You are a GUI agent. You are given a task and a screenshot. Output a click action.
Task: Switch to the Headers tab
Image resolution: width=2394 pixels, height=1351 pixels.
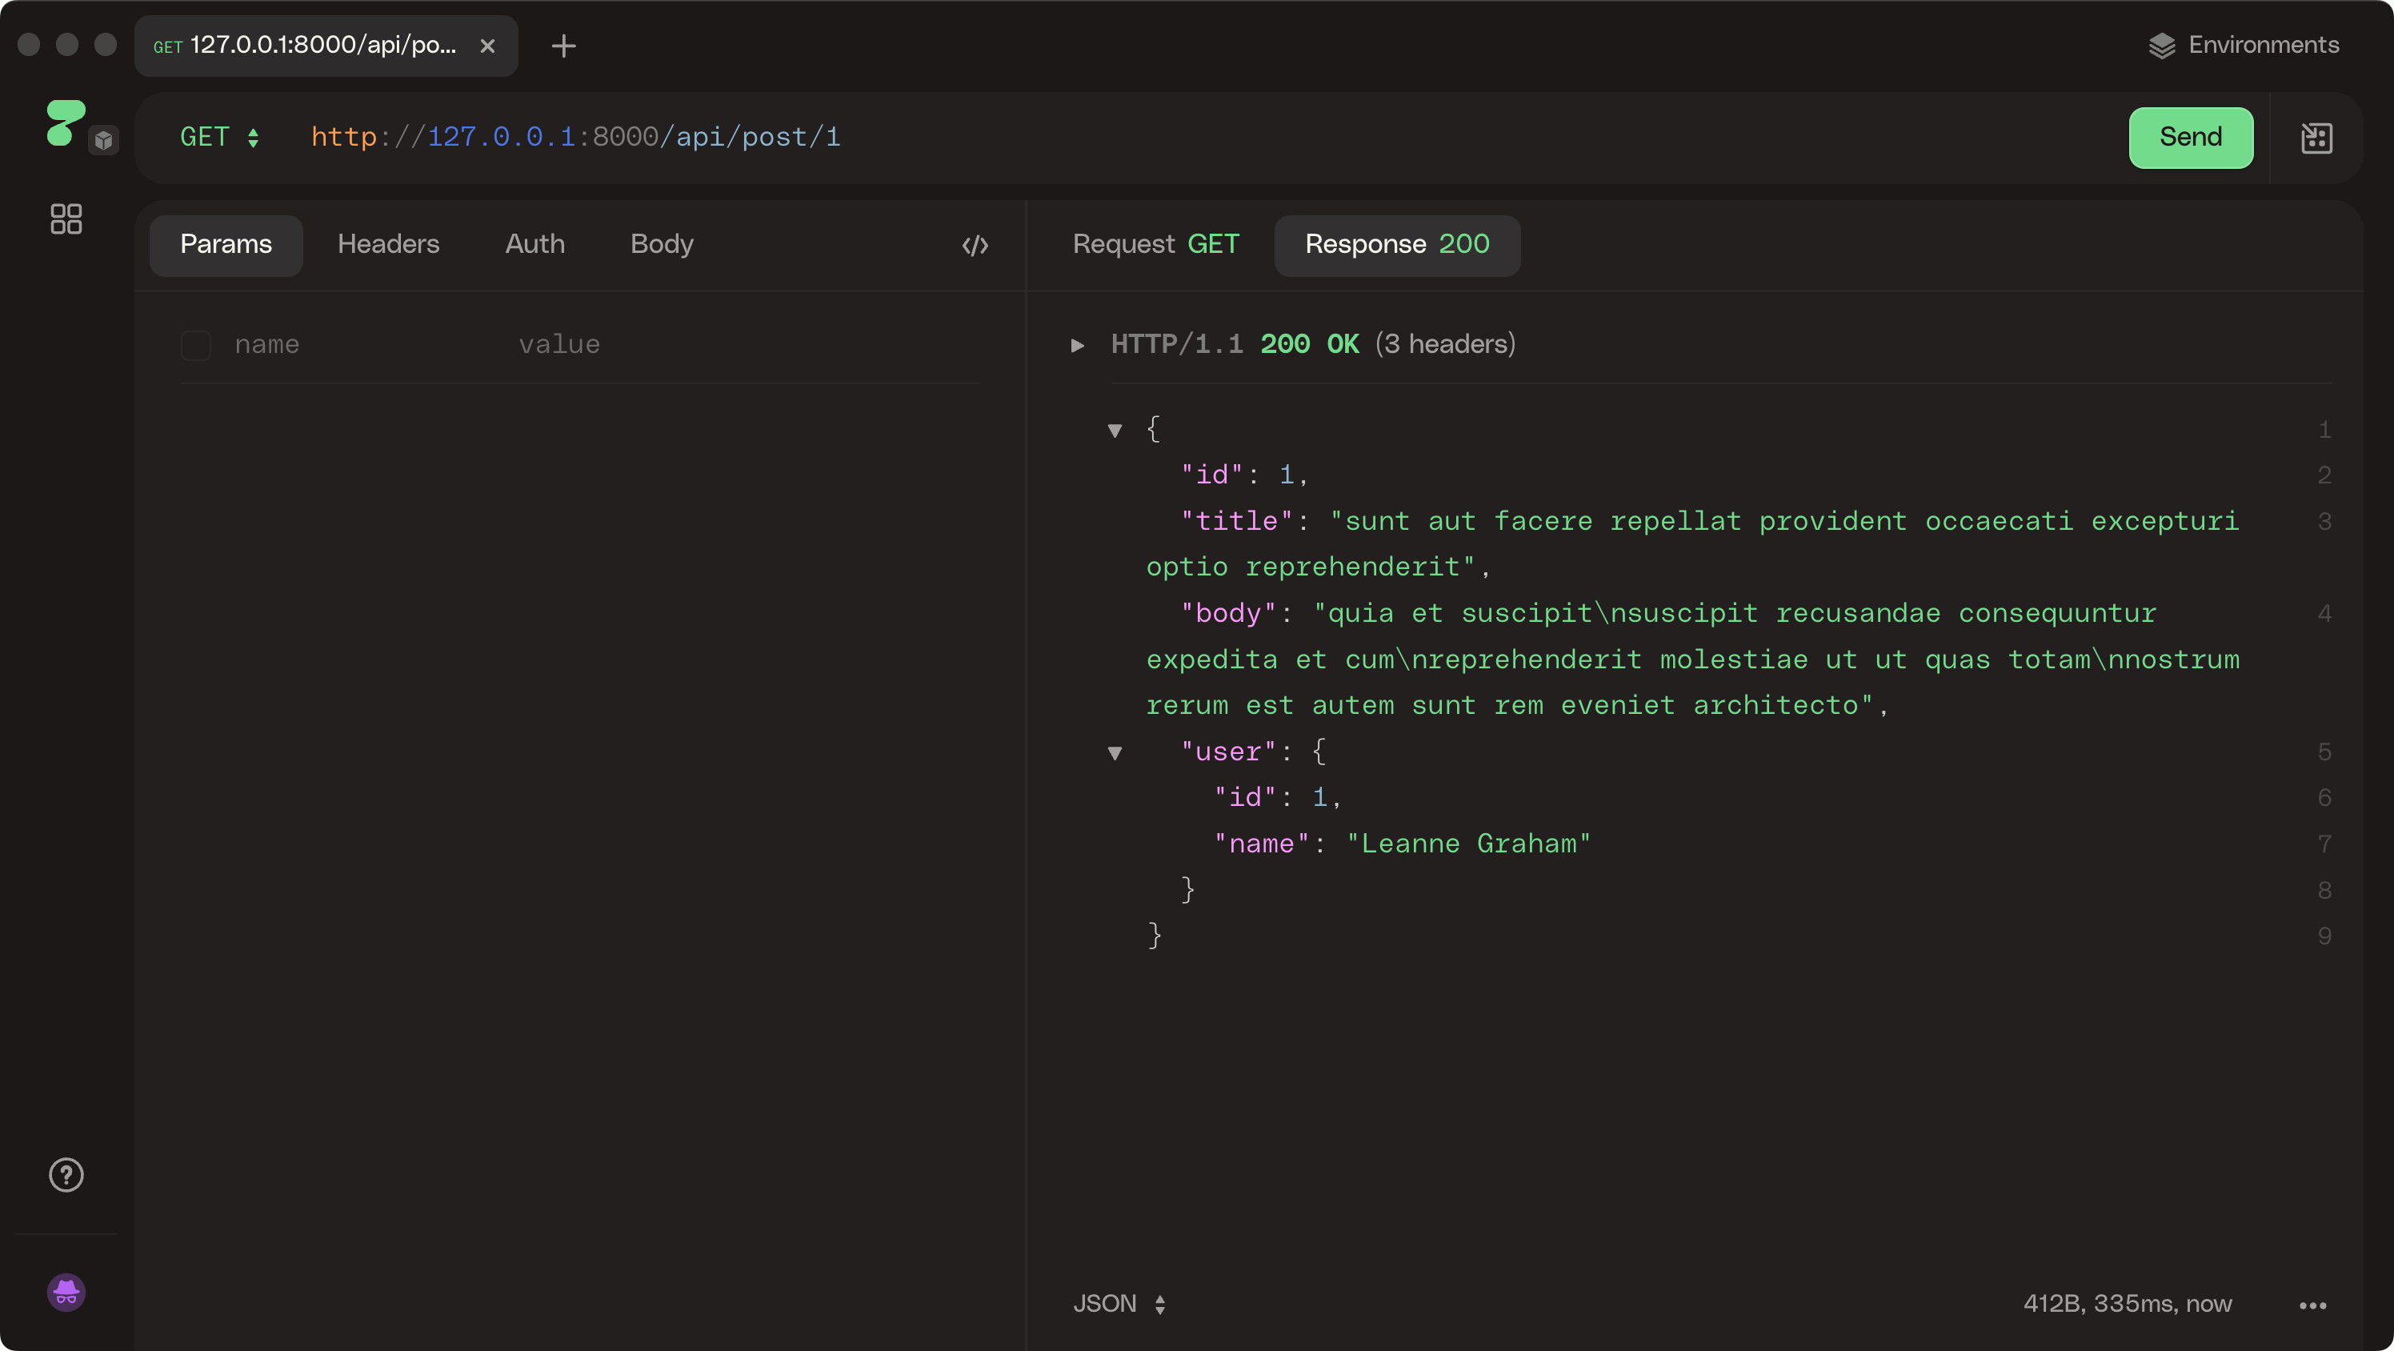387,245
